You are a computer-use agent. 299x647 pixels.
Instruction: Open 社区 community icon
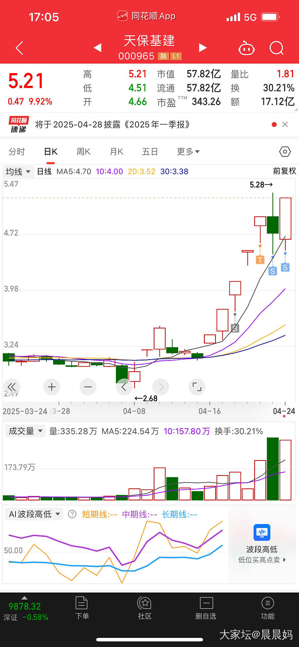145,608
